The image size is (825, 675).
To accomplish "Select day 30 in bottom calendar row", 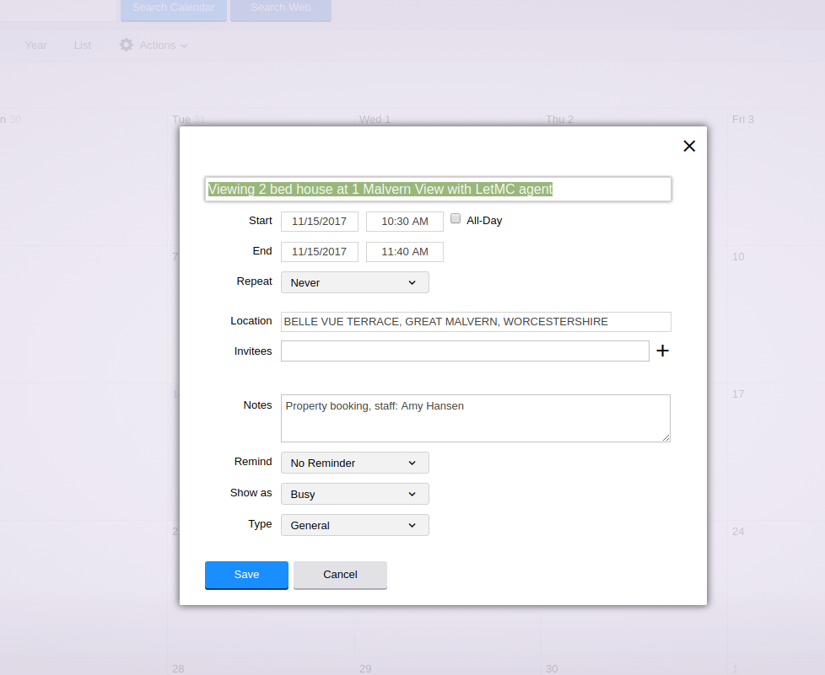I will [552, 669].
